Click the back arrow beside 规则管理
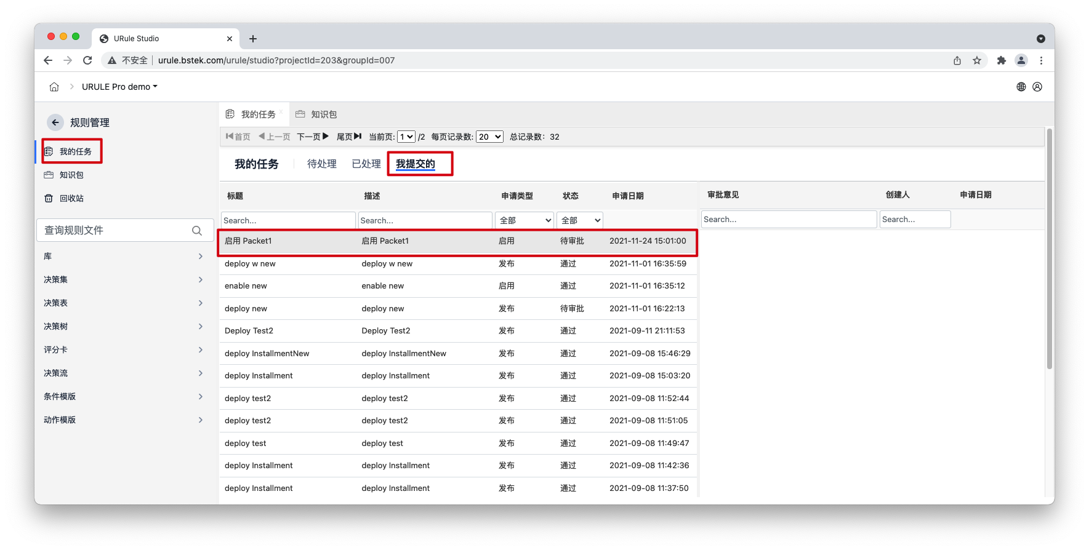The height and width of the screenshot is (550, 1089). pyautogui.click(x=55, y=122)
